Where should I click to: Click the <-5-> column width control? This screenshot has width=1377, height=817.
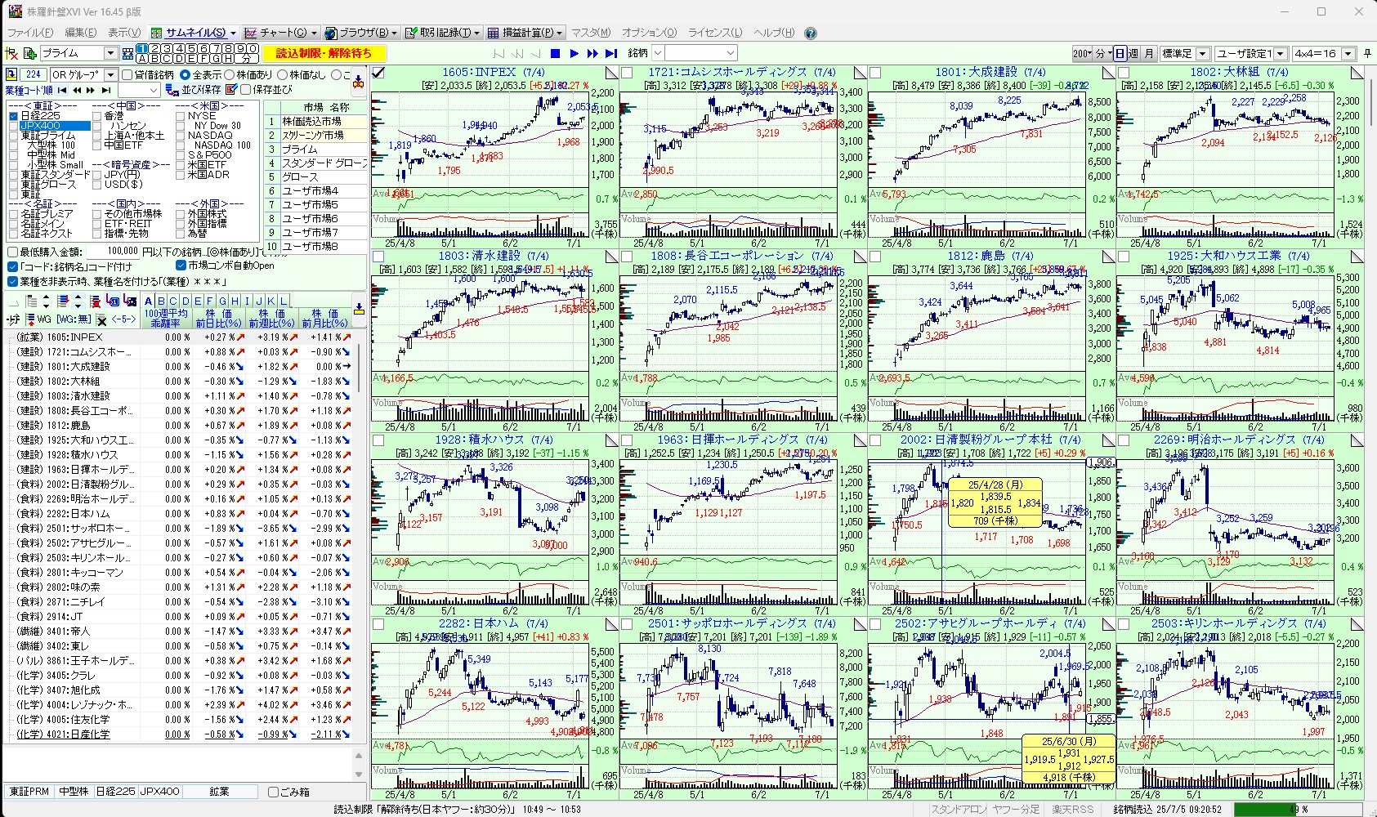click(124, 319)
